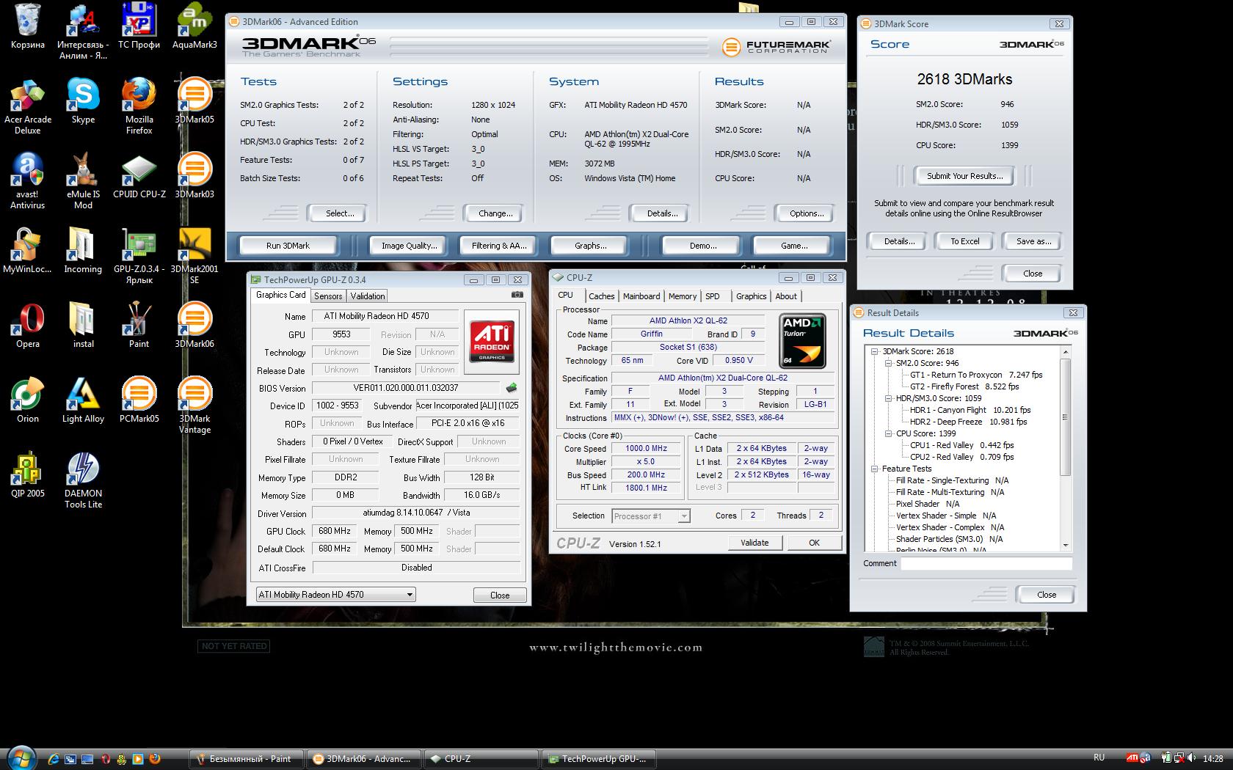Launch 3DMark05 desktop shortcut
This screenshot has height=770, width=1233.
click(x=194, y=100)
